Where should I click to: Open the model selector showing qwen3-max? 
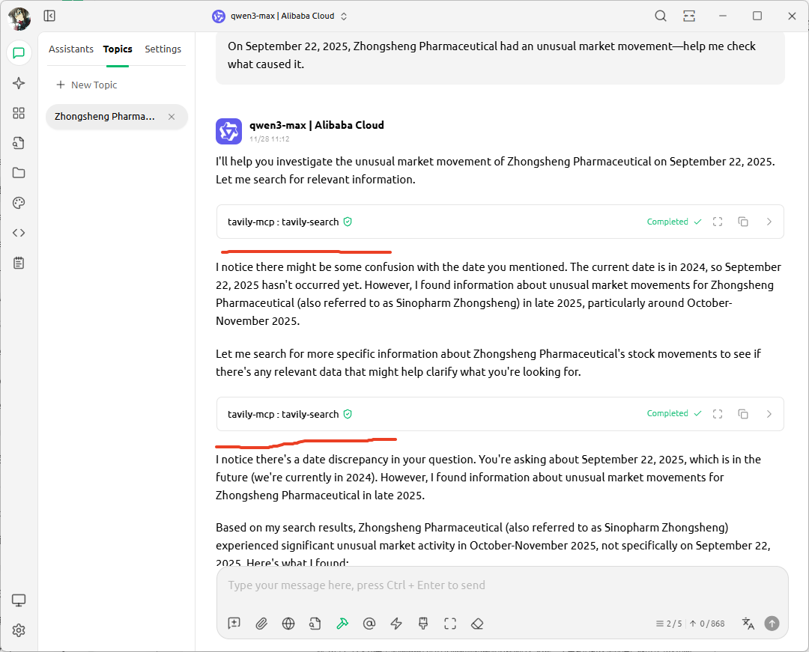click(x=279, y=15)
